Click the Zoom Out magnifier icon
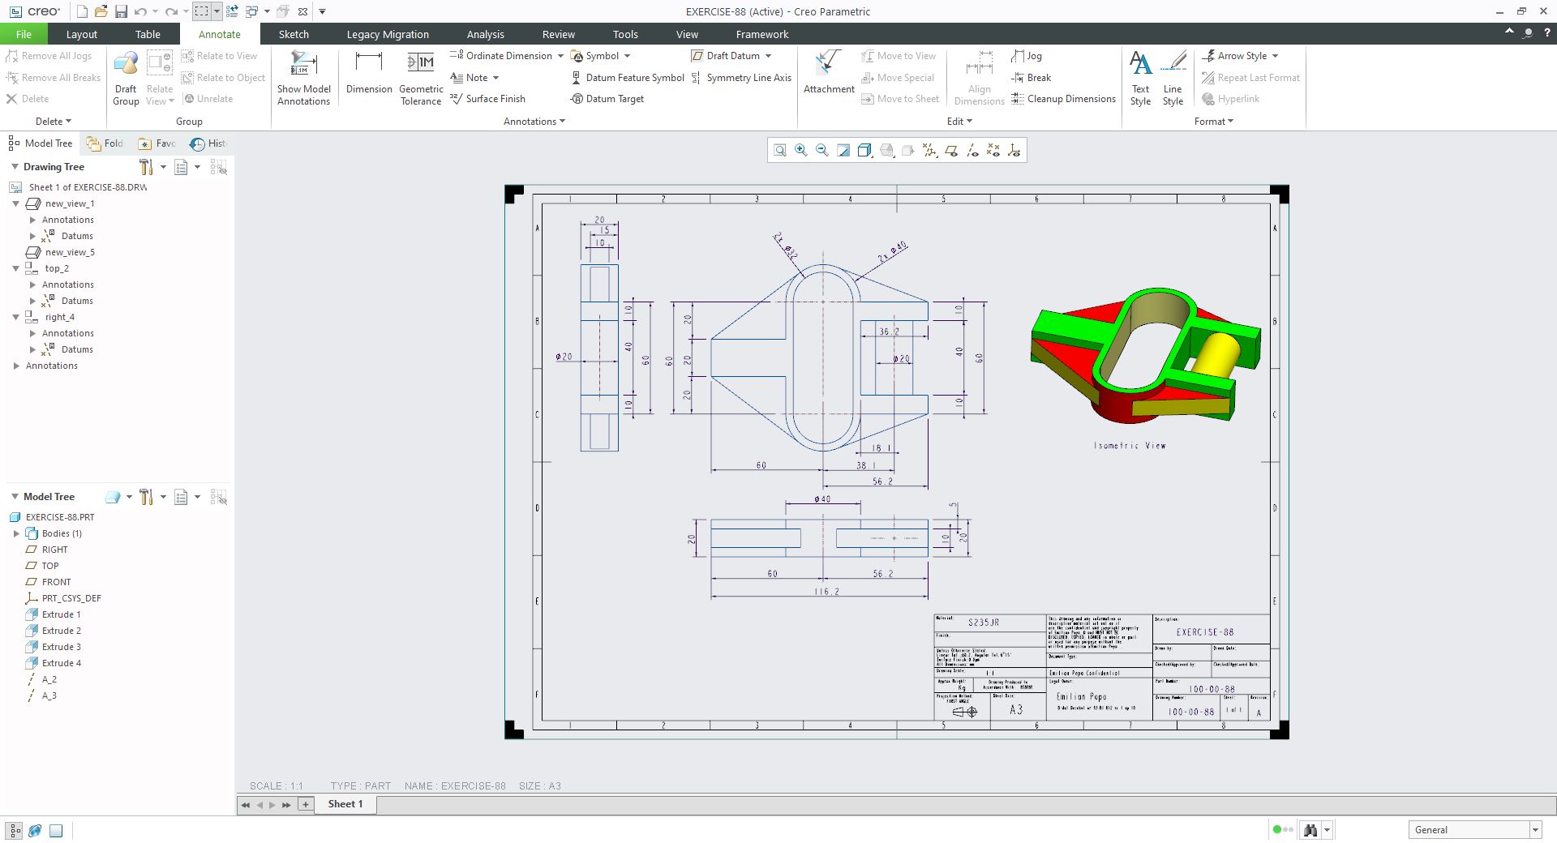The height and width of the screenshot is (843, 1557). (x=821, y=150)
